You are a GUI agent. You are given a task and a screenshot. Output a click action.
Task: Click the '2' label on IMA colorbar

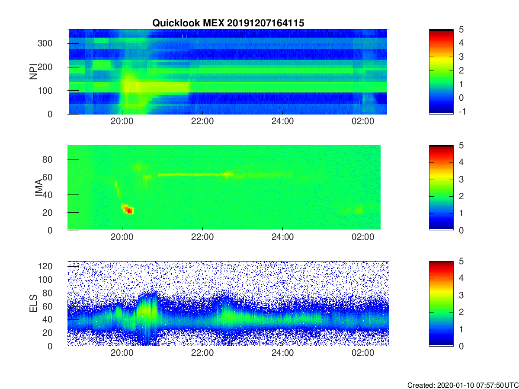tap(461, 196)
